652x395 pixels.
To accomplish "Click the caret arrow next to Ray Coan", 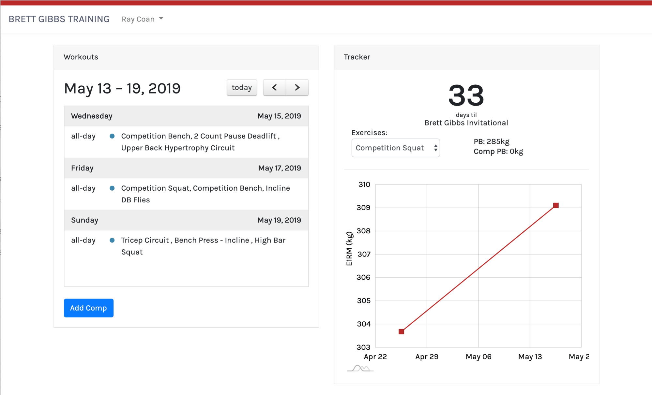I will pyautogui.click(x=161, y=19).
